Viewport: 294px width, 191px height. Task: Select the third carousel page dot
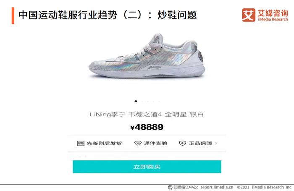147,101
